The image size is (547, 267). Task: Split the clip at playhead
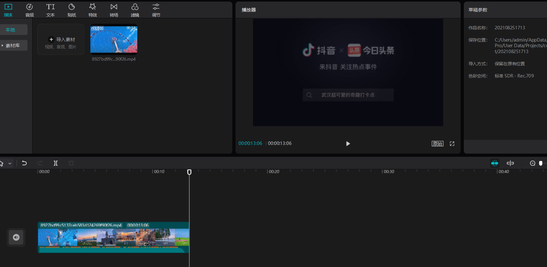pos(56,163)
